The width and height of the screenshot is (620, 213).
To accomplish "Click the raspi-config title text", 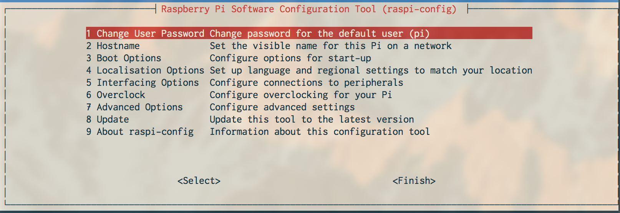I will tap(308, 9).
